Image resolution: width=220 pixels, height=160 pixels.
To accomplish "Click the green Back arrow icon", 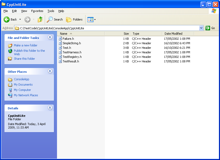I will [x=6, y=19].
